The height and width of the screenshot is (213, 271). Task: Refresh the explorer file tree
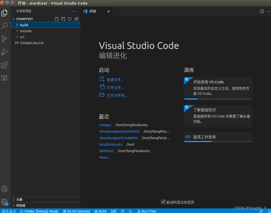coord(70,19)
